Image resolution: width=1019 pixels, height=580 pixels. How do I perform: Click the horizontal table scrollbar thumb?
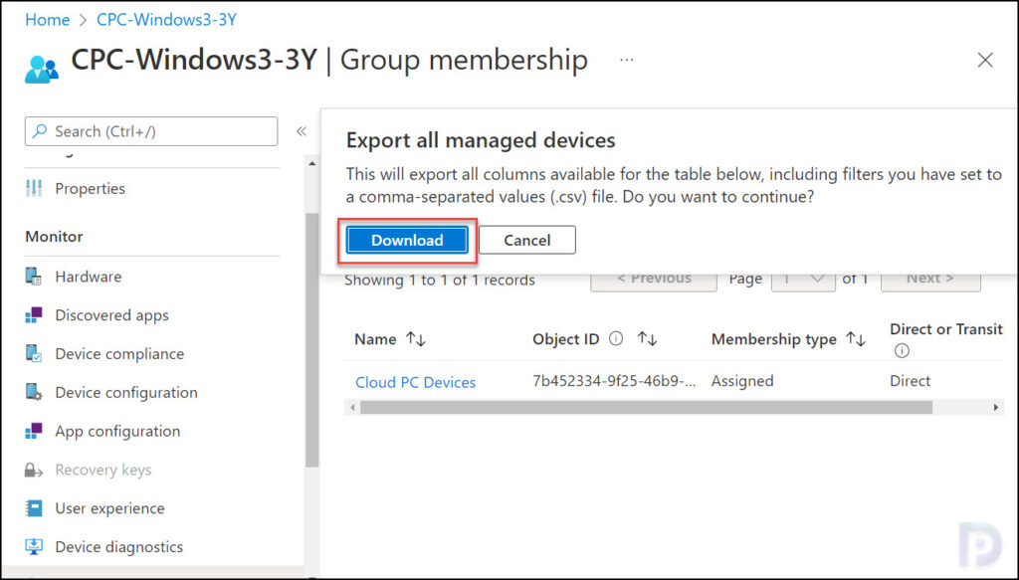point(647,407)
